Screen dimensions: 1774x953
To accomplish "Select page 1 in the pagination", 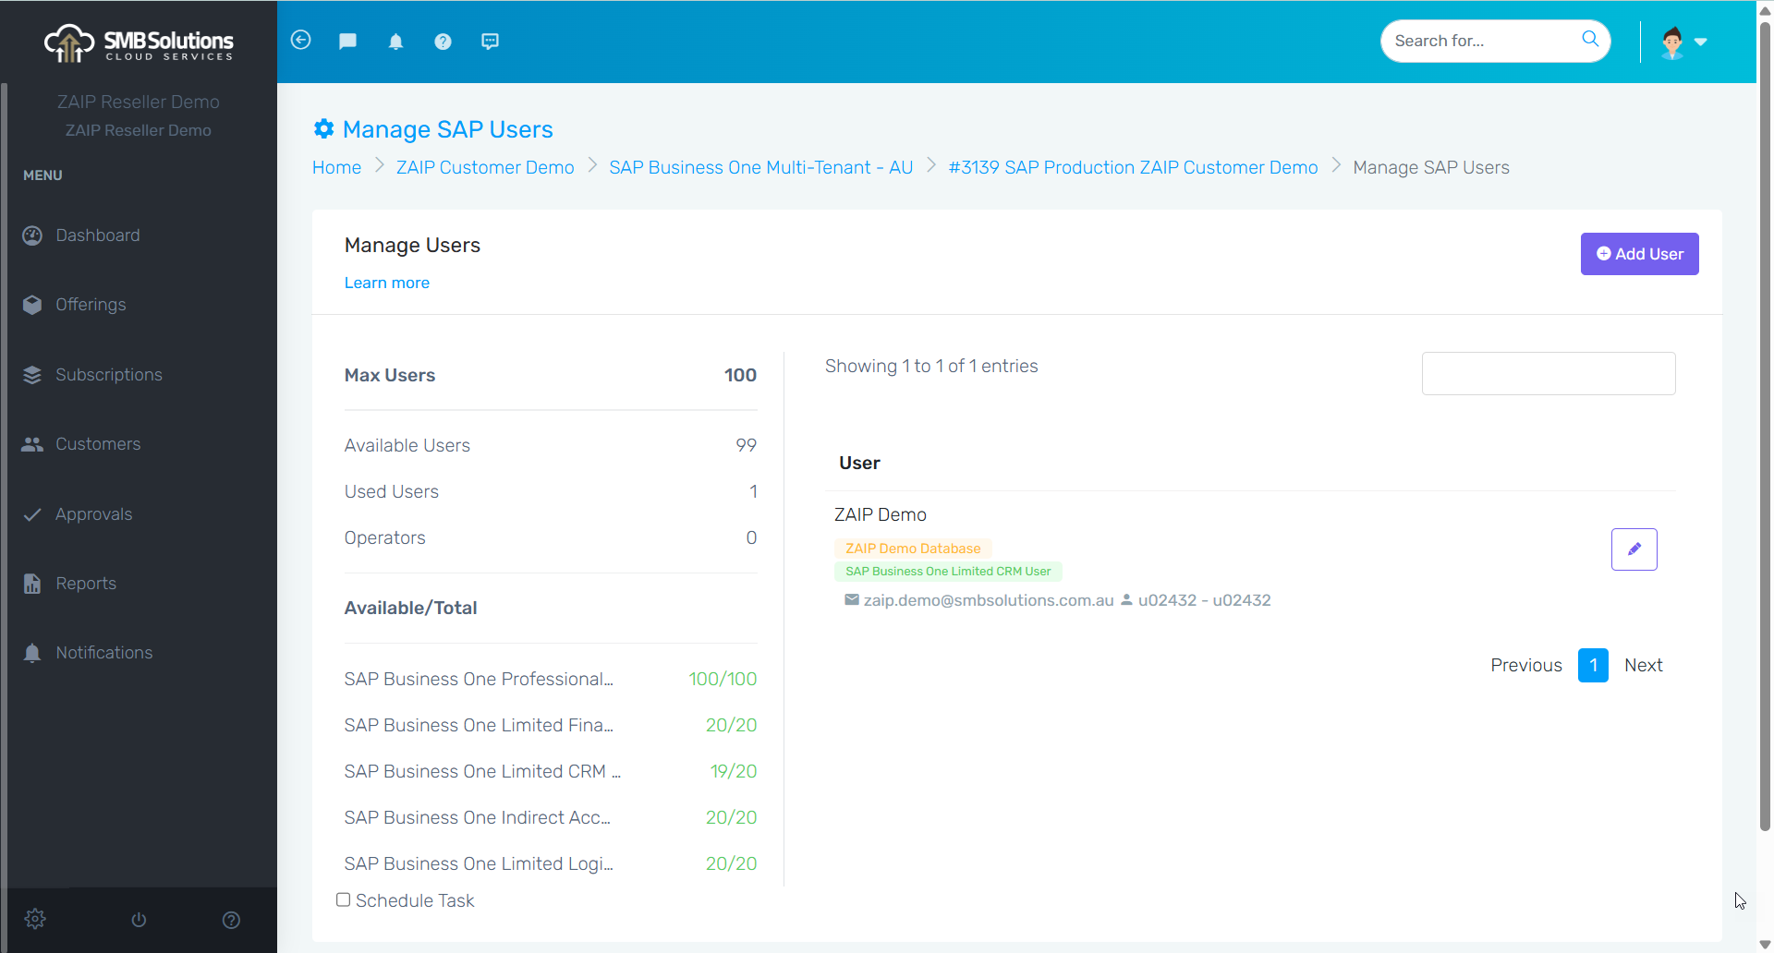I will click(x=1593, y=665).
